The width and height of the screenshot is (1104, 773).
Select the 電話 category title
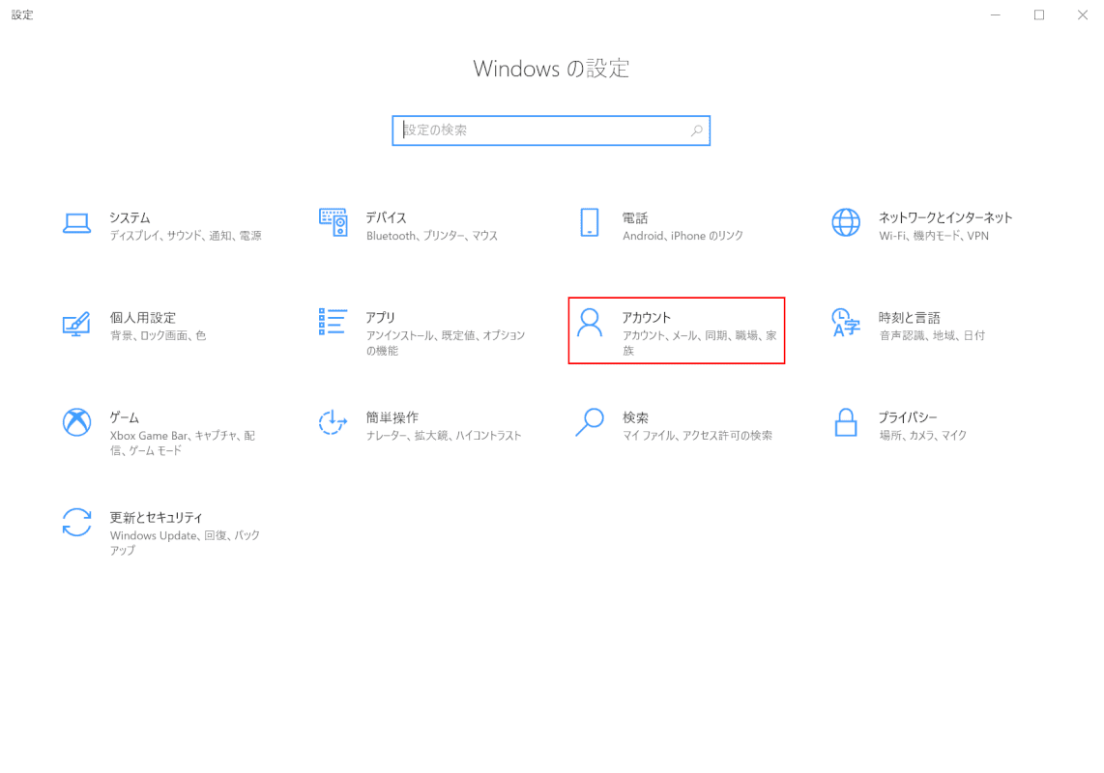(635, 217)
